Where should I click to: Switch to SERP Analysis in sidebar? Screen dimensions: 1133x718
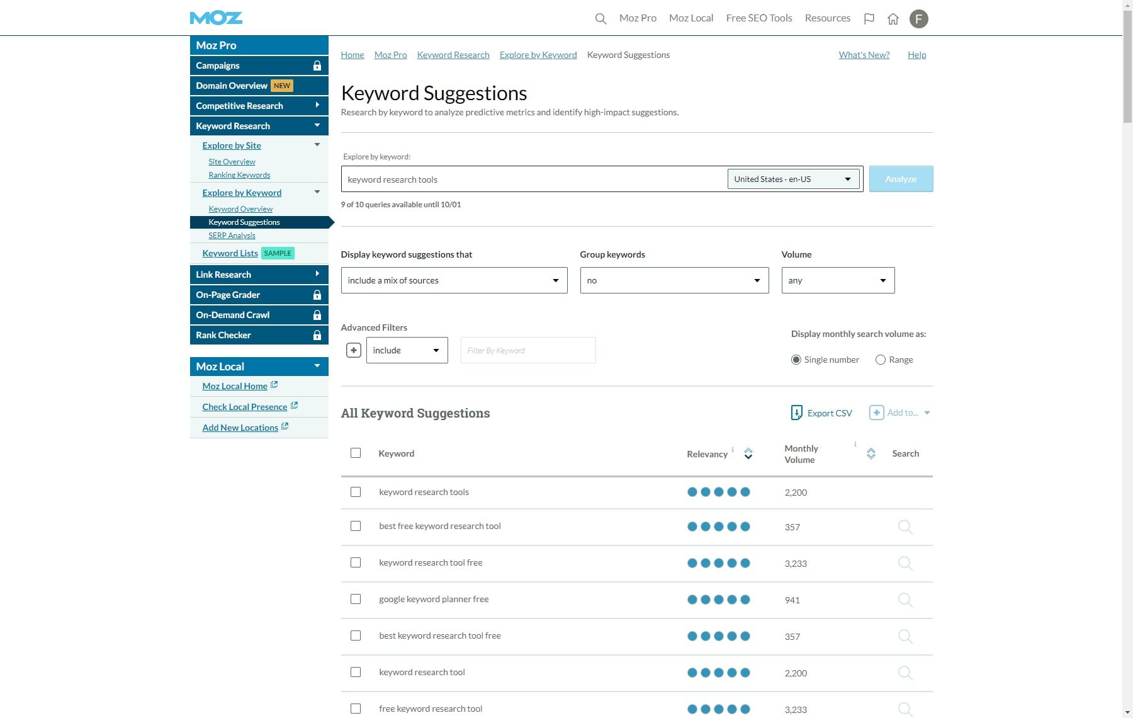pos(232,235)
